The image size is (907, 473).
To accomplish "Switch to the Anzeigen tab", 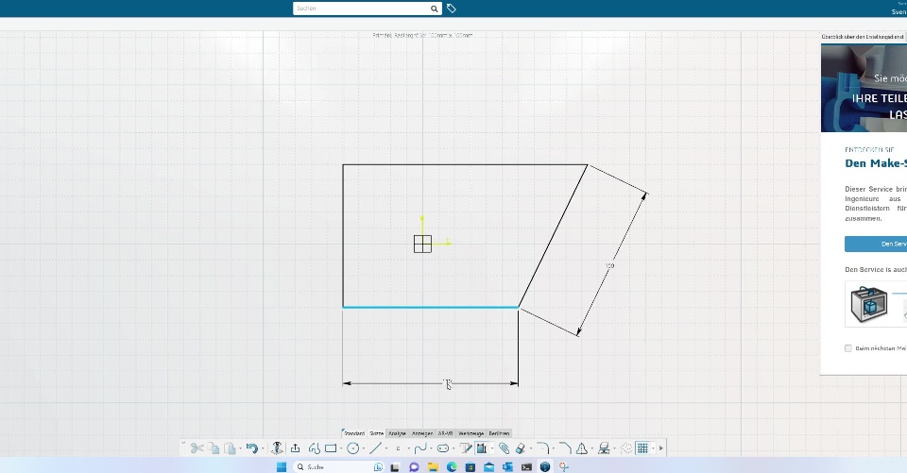I will [422, 433].
